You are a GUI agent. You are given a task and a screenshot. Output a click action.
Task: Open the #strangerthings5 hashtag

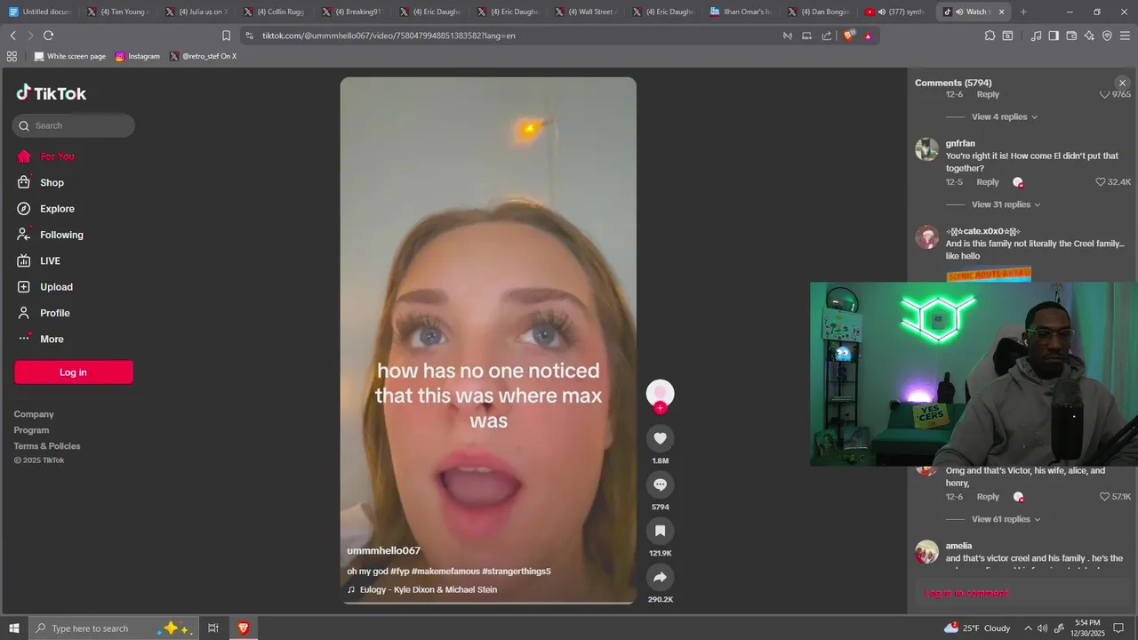(x=517, y=571)
